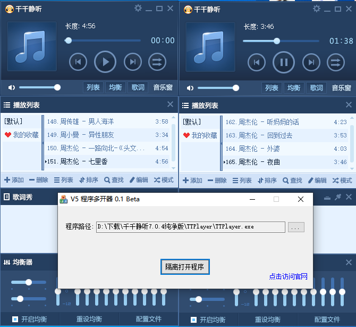356x327 pixels.
Task: Open 编辑 menu in right playlist toolbar
Action: coord(317,180)
